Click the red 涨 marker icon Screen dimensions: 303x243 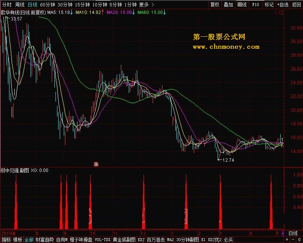click(x=96, y=164)
